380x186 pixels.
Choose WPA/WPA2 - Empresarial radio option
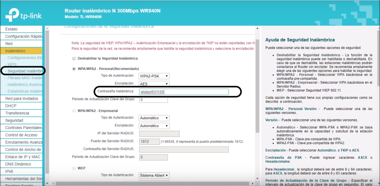pyautogui.click(x=74, y=111)
